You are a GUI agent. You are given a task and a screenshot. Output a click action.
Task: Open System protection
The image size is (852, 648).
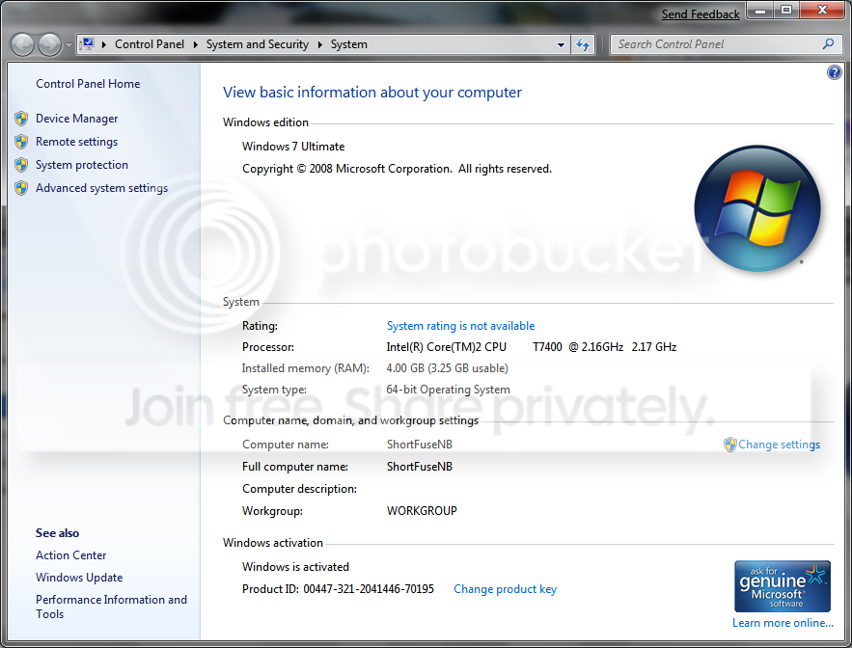click(x=82, y=165)
